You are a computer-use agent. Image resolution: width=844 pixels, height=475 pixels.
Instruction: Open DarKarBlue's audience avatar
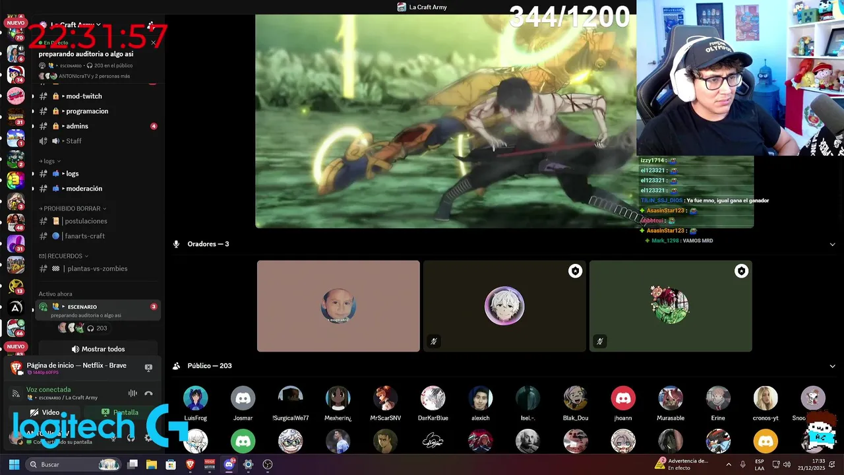[x=433, y=398]
